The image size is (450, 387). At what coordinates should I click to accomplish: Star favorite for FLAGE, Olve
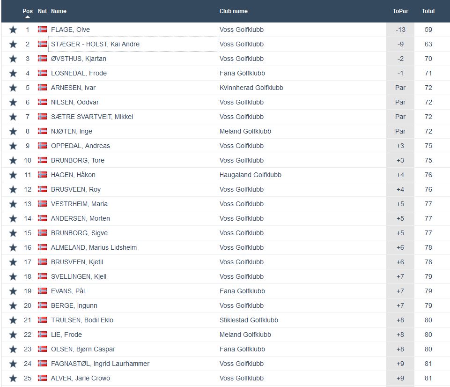[x=13, y=30]
